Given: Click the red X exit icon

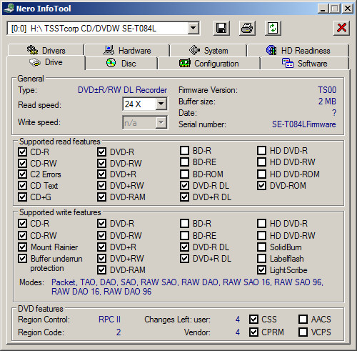Looking at the screenshot, I should click(341, 29).
